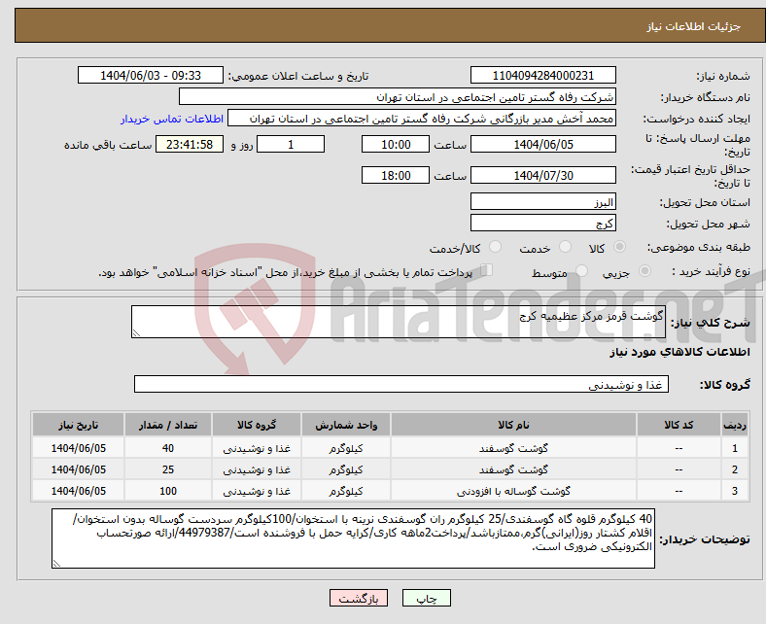Click the price validity date 1404/07/30 field
Image resolution: width=766 pixels, height=624 pixels.
pyautogui.click(x=542, y=175)
